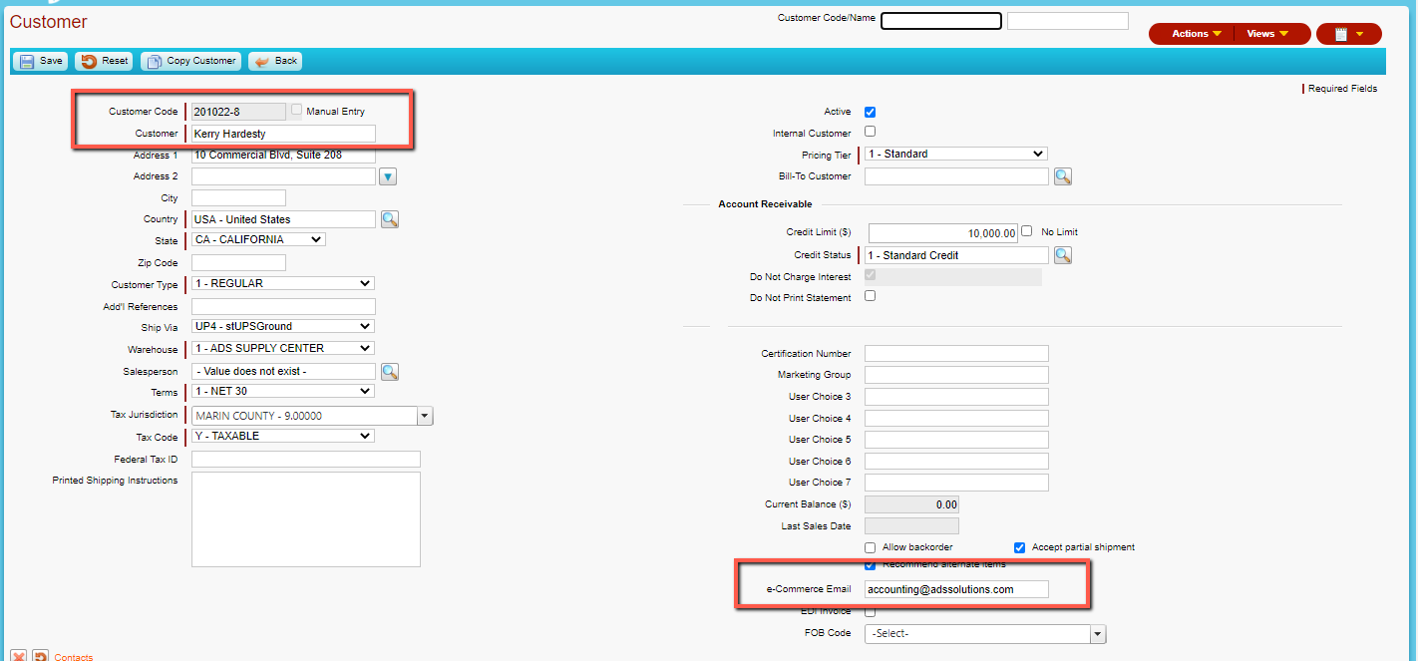Viewport: 1418px width, 661px height.
Task: Click the Customer Code/Name search field
Action: tap(941, 21)
